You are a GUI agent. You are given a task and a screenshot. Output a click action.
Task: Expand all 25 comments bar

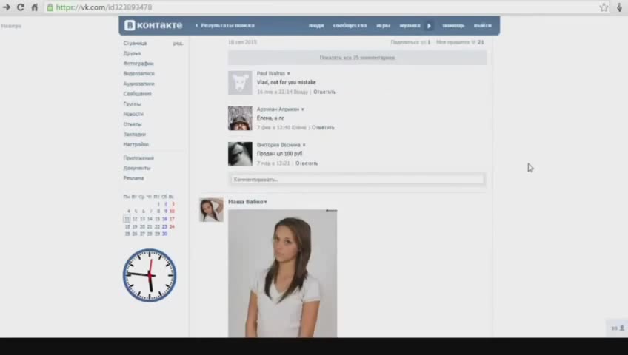coord(357,57)
